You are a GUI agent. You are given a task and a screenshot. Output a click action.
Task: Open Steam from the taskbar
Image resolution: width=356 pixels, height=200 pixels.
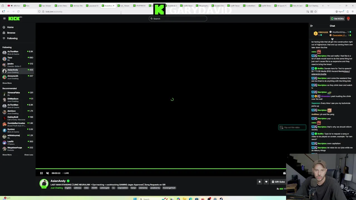pos(221,199)
